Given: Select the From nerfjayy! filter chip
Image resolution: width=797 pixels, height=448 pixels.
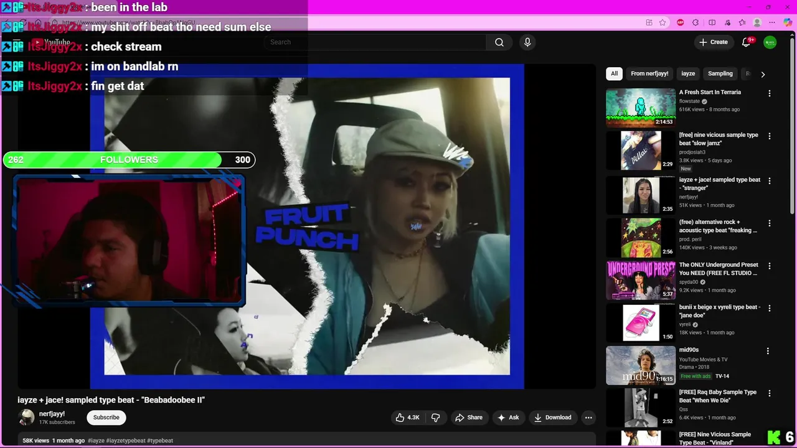Looking at the screenshot, I should coord(649,73).
